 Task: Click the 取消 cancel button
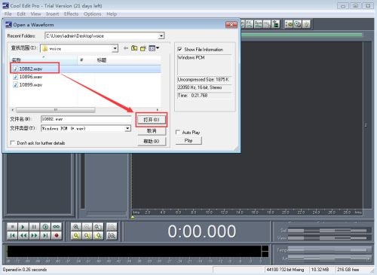click(152, 131)
